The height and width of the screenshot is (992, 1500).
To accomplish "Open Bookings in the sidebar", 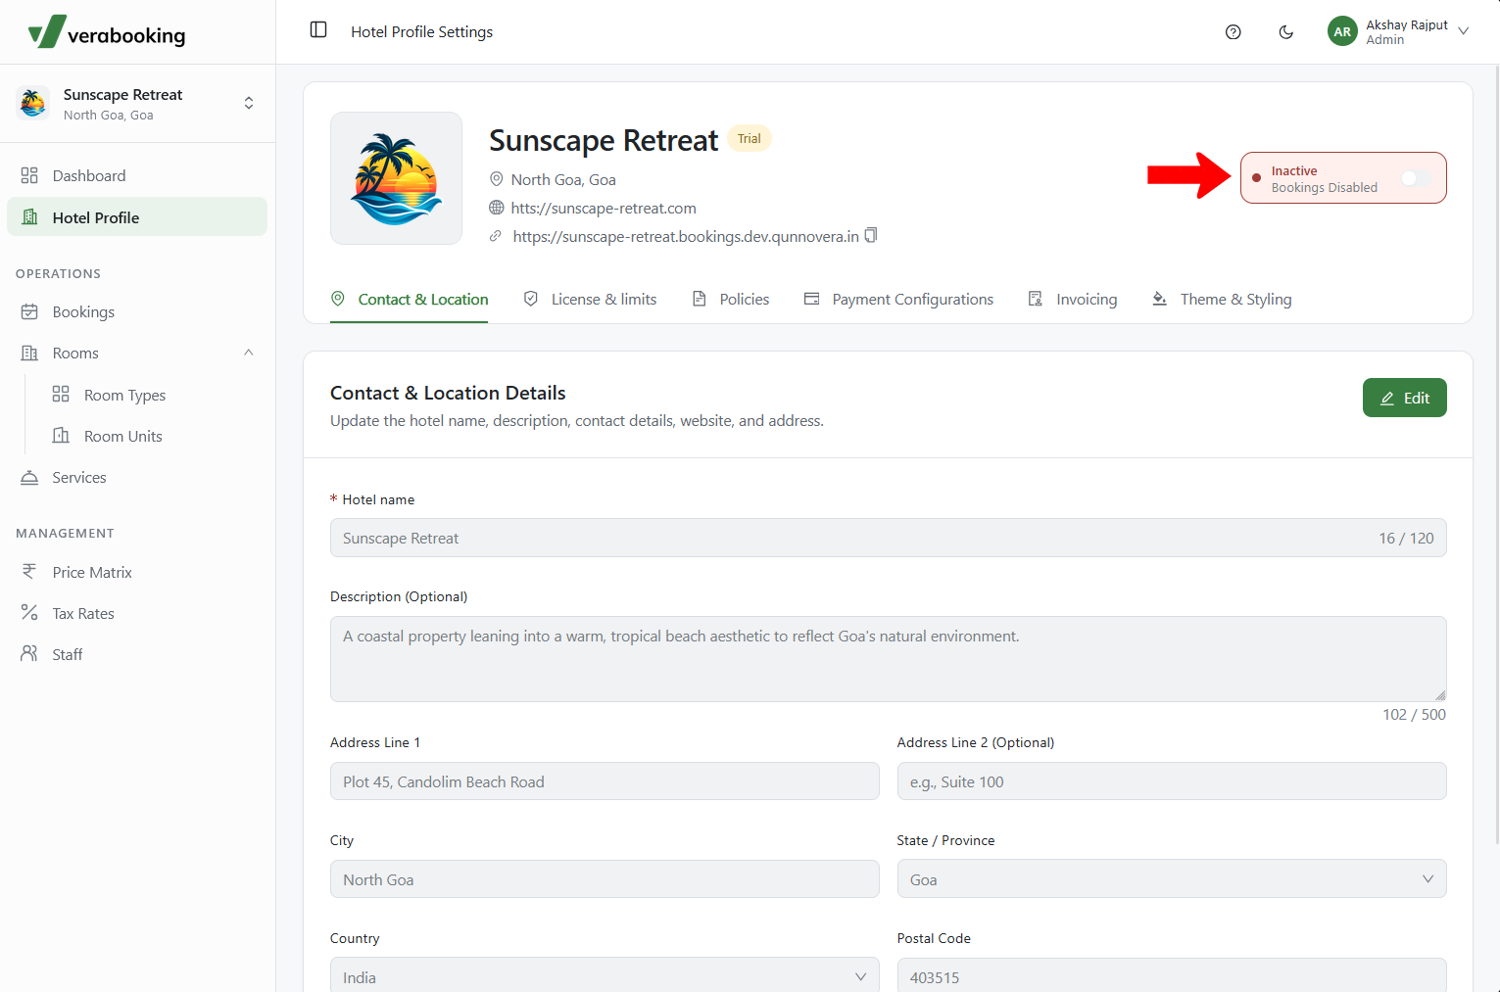I will pos(137,311).
